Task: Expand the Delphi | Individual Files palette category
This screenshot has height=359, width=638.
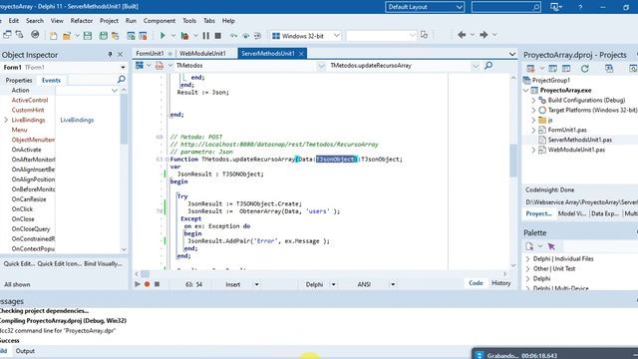Action: [527, 259]
